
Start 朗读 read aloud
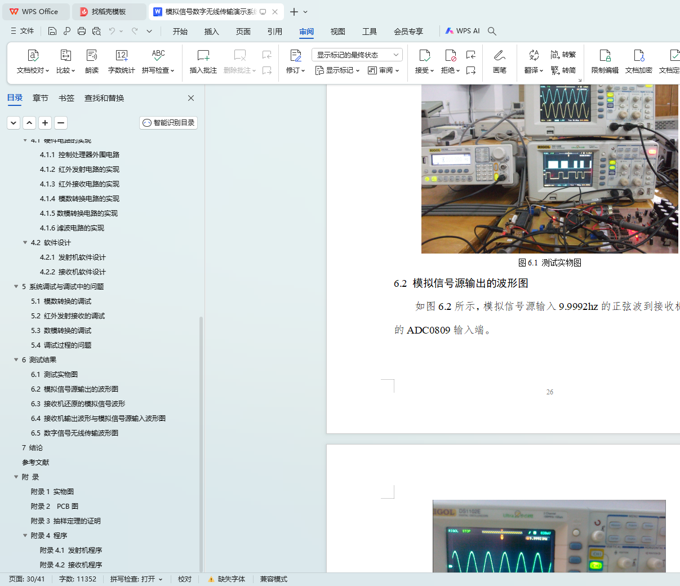92,61
